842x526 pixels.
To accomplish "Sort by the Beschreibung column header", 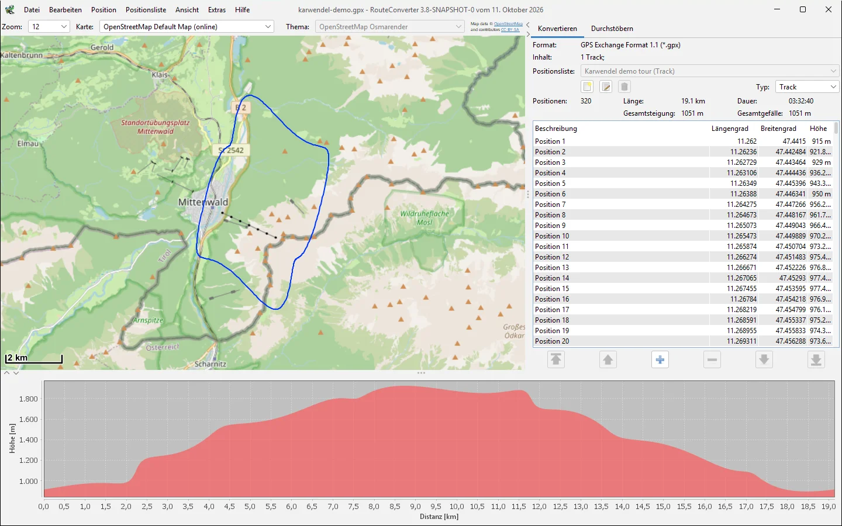I will 621,129.
